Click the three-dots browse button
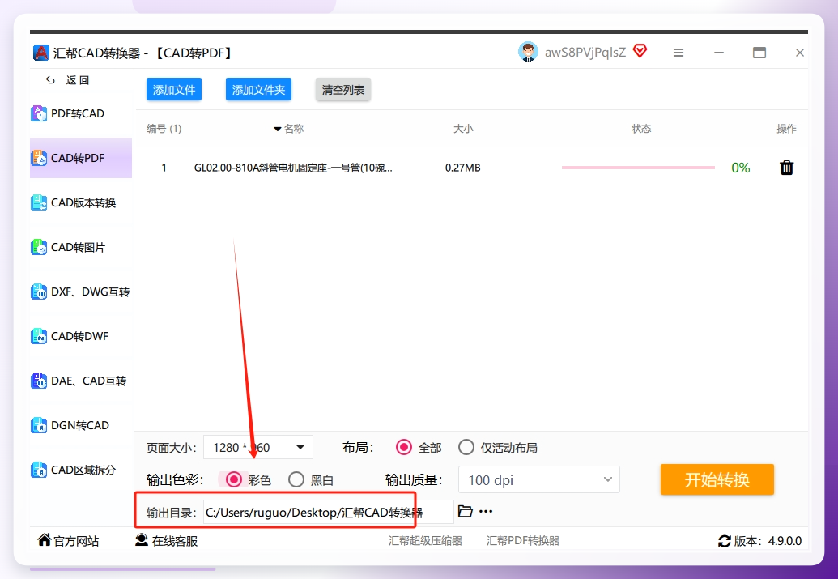The width and height of the screenshot is (838, 579). click(486, 512)
